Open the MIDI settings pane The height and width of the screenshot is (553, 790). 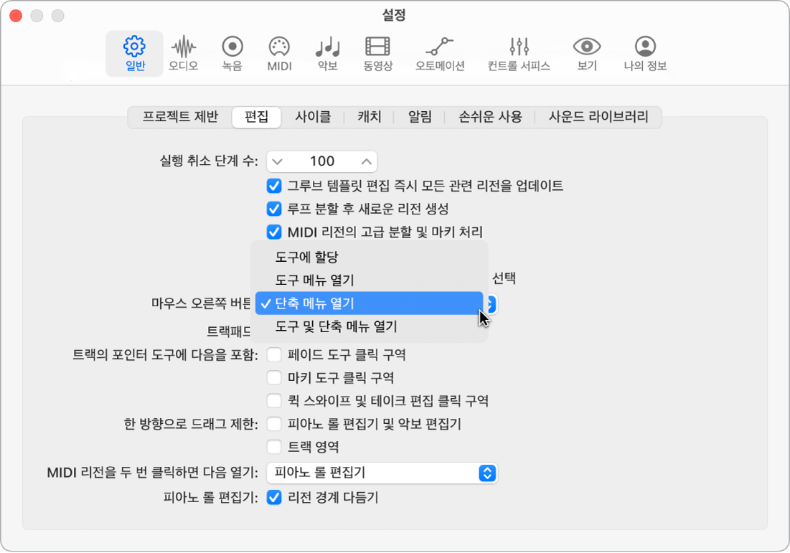tap(278, 54)
